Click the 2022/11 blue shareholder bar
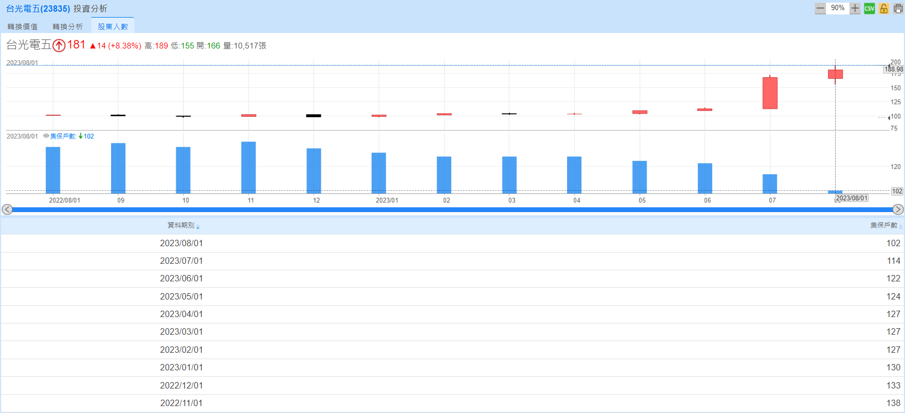The image size is (905, 413). (248, 167)
